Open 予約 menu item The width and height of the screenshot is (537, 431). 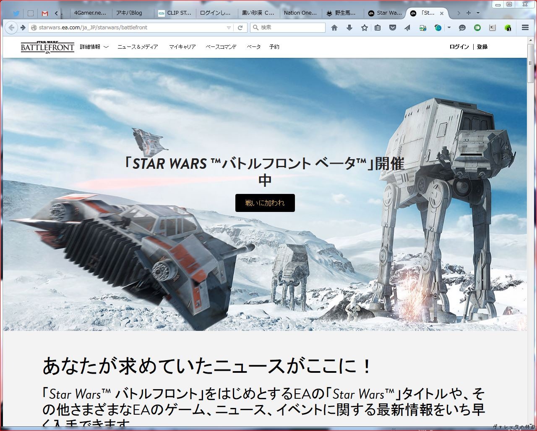(x=274, y=47)
